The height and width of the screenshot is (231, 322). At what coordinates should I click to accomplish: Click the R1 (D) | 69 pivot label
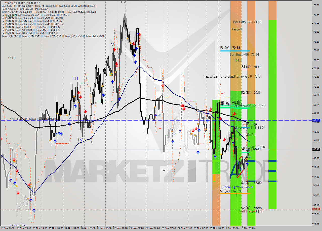click(x=249, y=124)
